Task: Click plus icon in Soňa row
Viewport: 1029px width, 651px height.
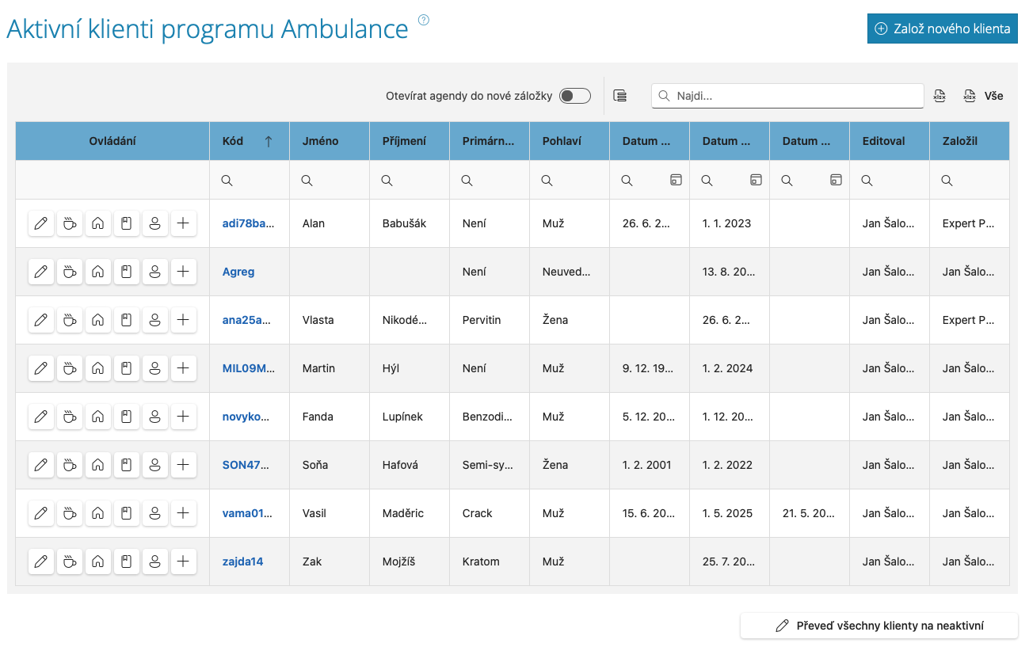Action: coord(184,465)
